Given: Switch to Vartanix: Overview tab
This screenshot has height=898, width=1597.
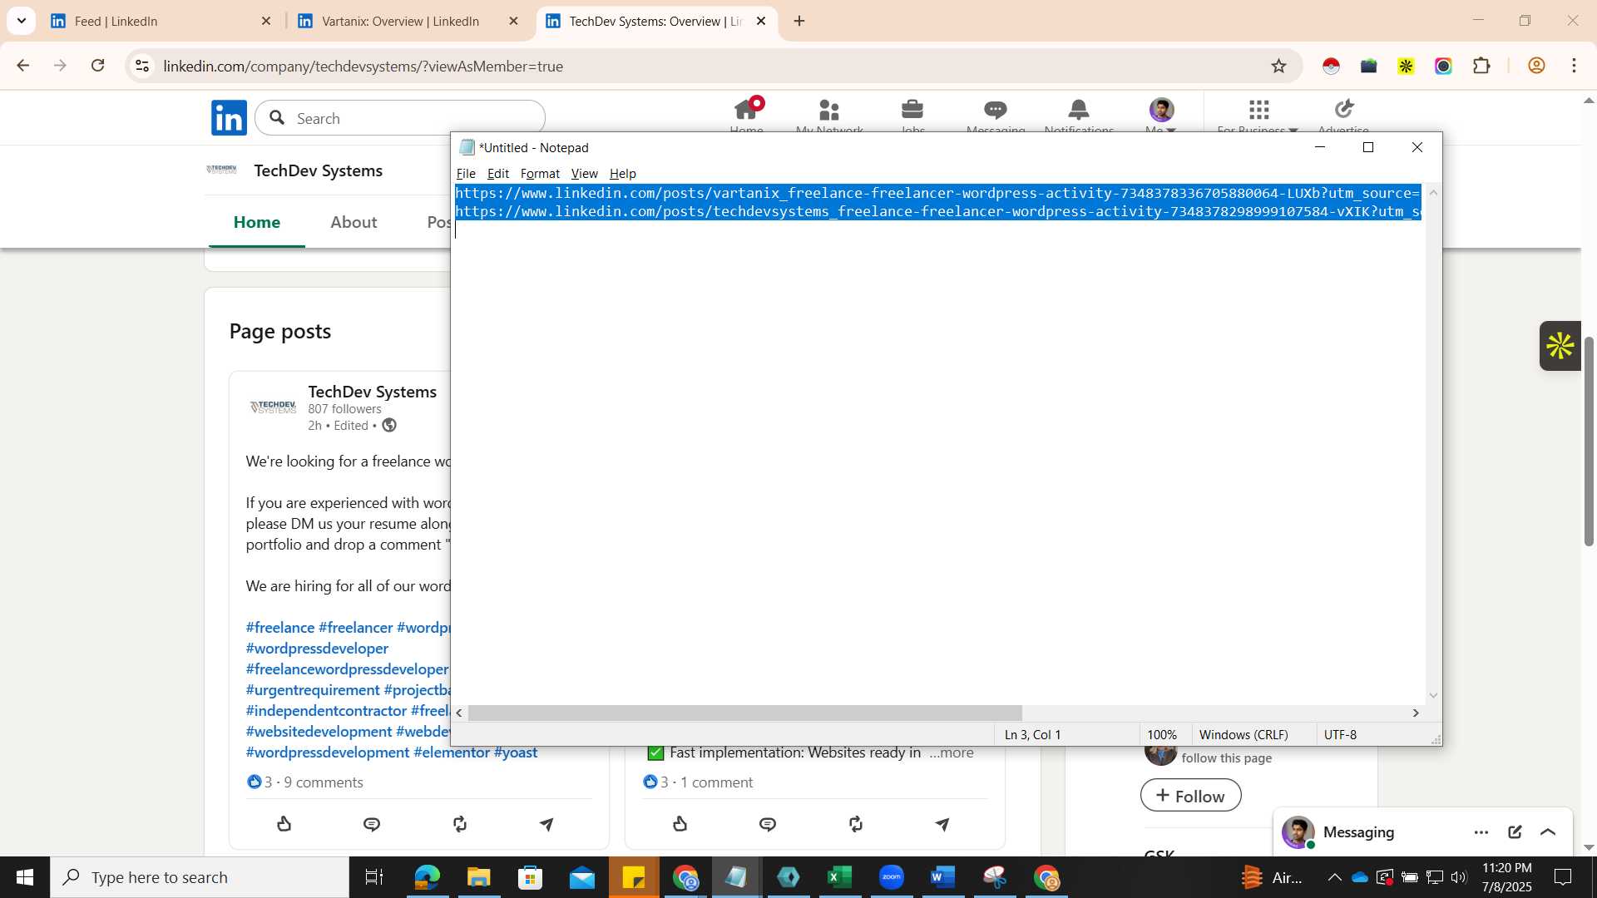Looking at the screenshot, I should coord(408,21).
